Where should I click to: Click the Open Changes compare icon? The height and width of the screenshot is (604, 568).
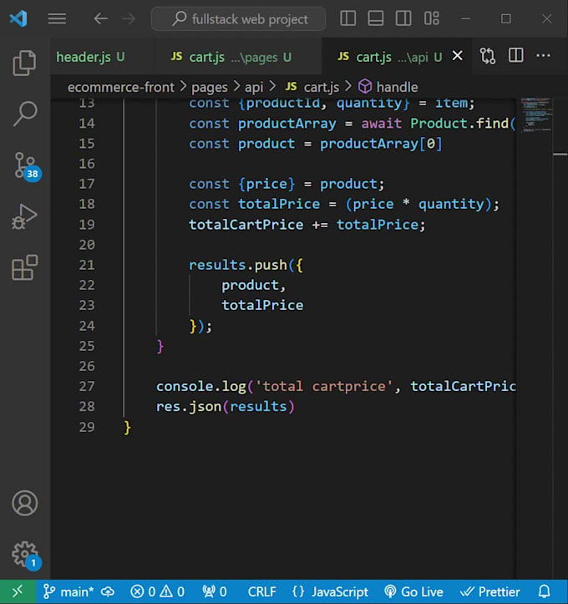tap(488, 56)
